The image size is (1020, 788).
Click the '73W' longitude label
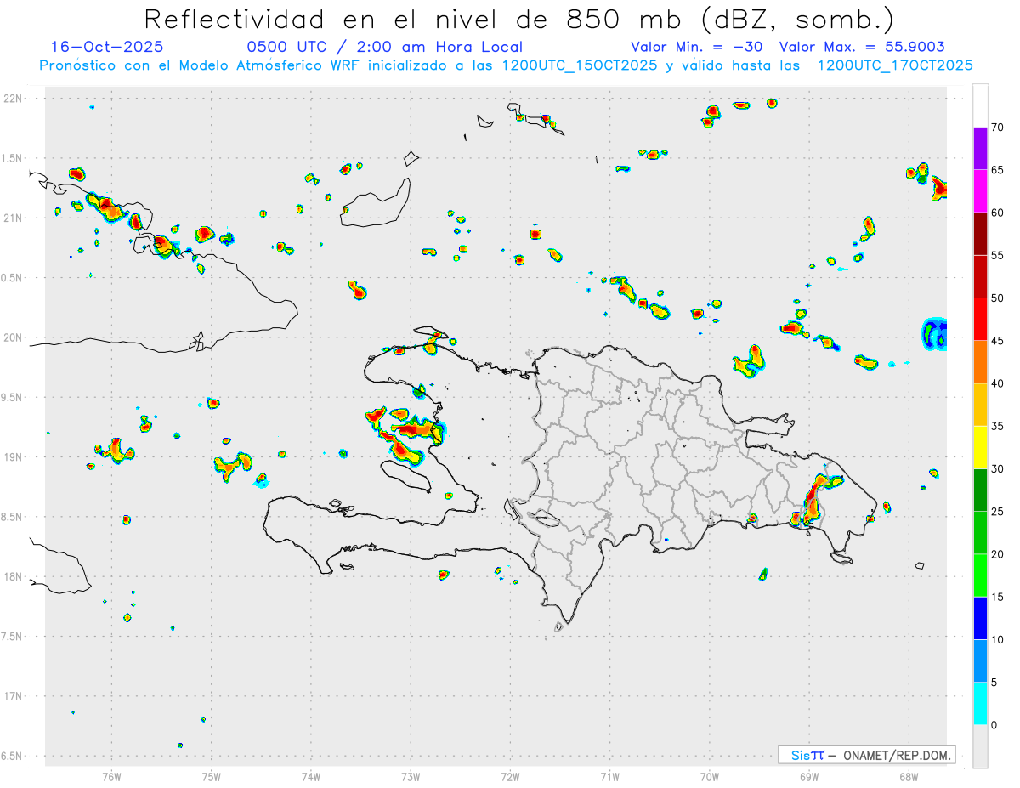(x=411, y=777)
